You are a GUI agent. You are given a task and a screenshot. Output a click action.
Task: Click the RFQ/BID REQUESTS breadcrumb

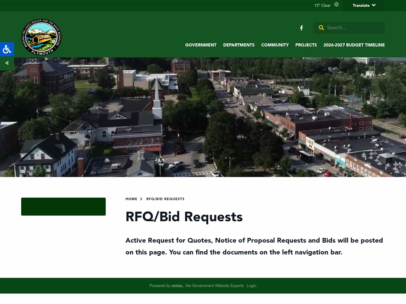(x=165, y=199)
